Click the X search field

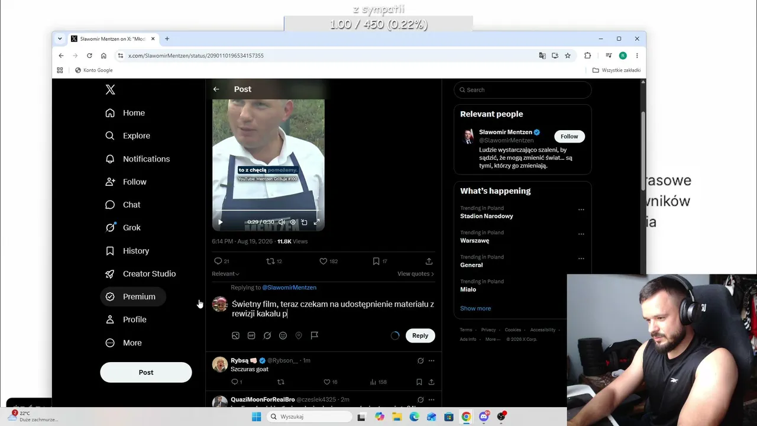(x=523, y=90)
